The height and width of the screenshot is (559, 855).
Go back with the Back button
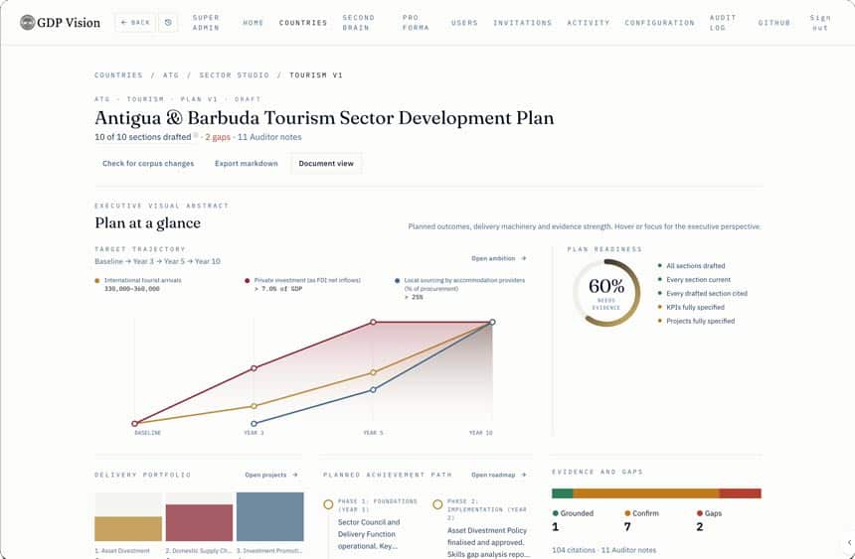tap(136, 22)
